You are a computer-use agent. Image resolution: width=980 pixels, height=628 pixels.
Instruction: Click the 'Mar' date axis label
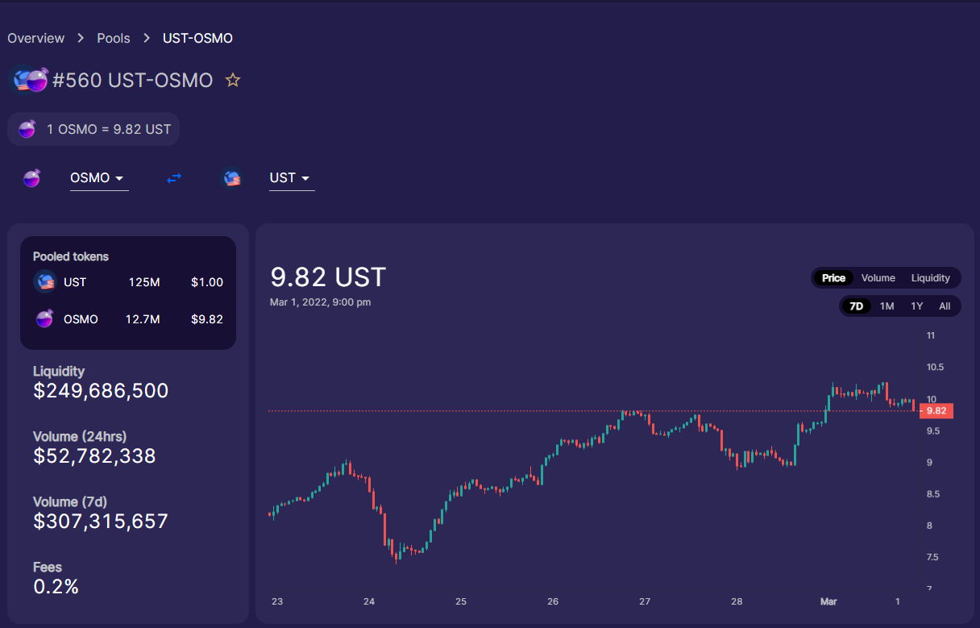[828, 601]
